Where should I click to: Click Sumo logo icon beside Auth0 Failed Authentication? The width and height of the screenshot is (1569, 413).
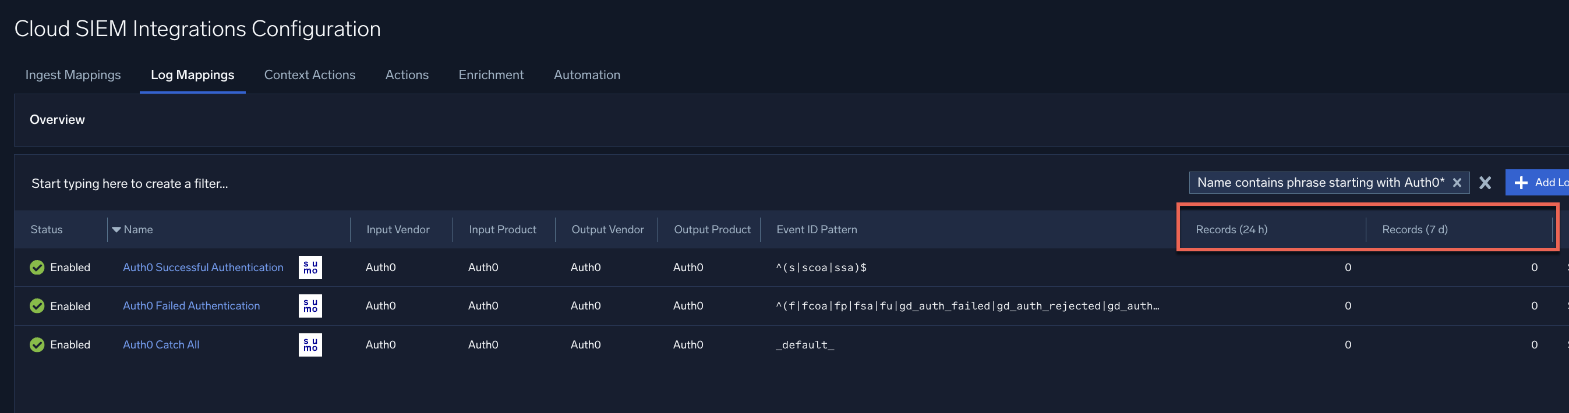tap(310, 306)
